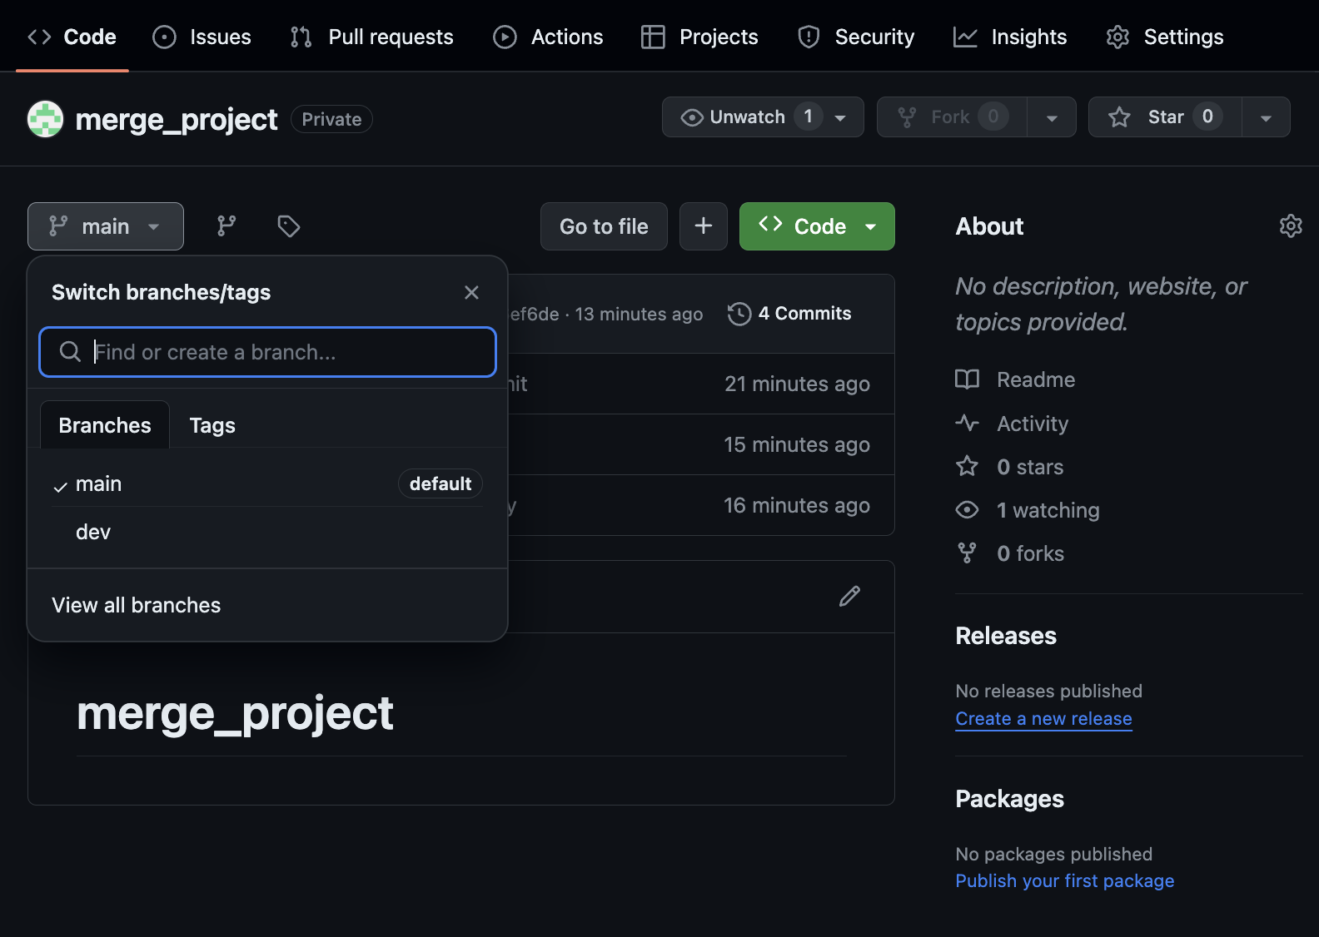Click the merge_project repository avatar
The height and width of the screenshot is (937, 1319).
46,119
